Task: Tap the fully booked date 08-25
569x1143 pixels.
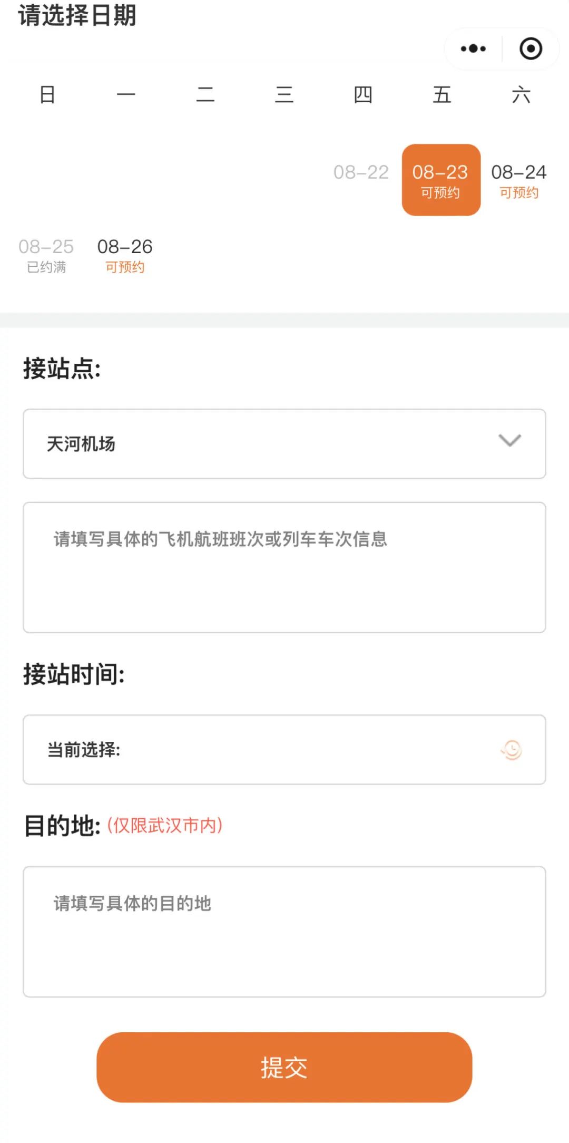Action: click(x=46, y=255)
